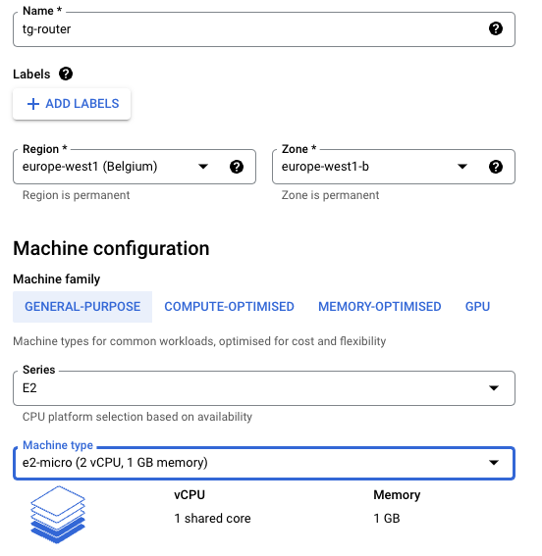Screen dimensions: 542x556
Task: Click the E2 series value
Action: pos(29,388)
